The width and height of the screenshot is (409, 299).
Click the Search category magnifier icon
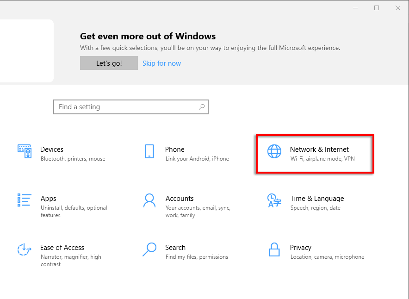pyautogui.click(x=149, y=249)
